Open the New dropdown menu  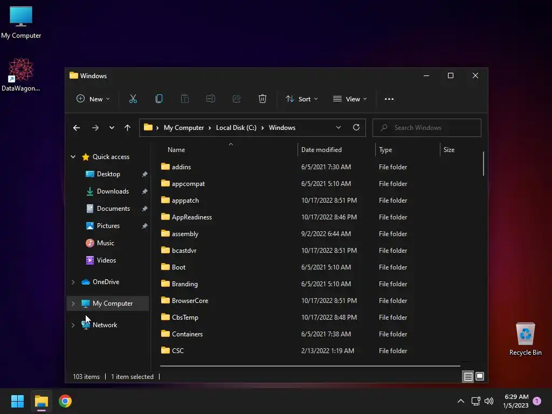point(93,99)
